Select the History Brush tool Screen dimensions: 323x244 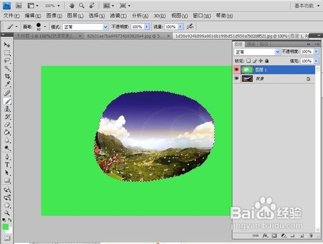(x=7, y=117)
